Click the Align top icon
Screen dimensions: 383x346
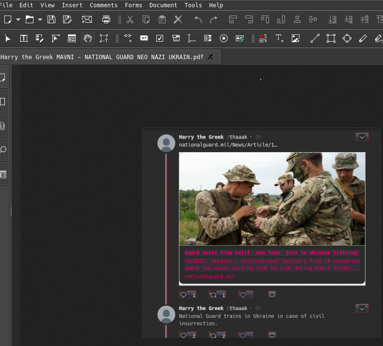pyautogui.click(x=265, y=19)
